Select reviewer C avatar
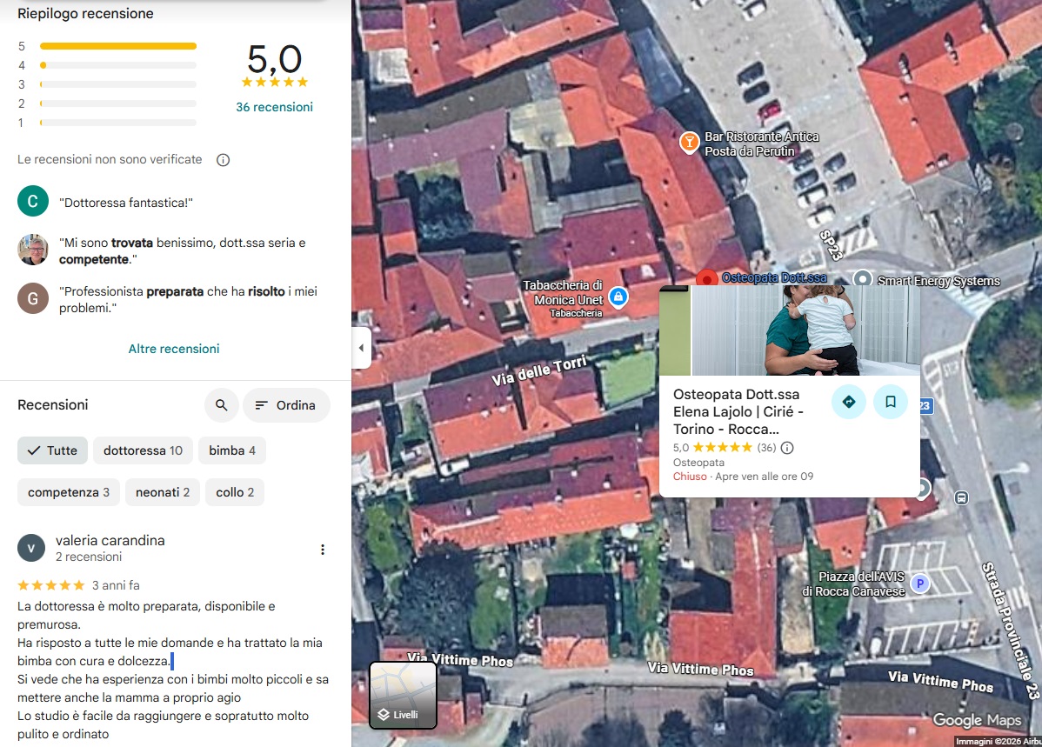 [x=32, y=201]
